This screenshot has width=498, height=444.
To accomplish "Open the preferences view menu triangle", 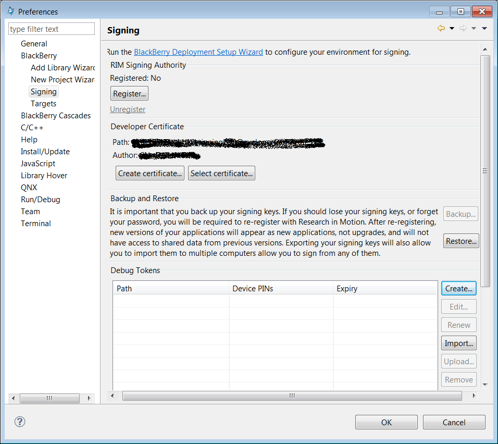I will click(484, 29).
